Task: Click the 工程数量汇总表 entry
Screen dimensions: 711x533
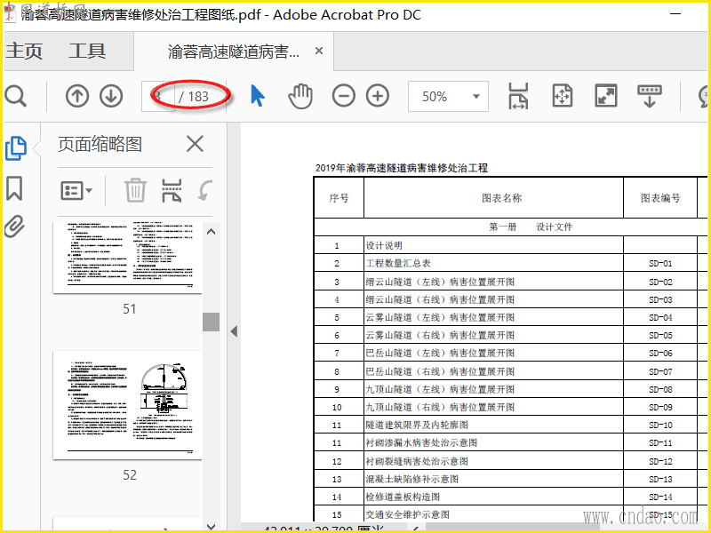Action: [398, 263]
